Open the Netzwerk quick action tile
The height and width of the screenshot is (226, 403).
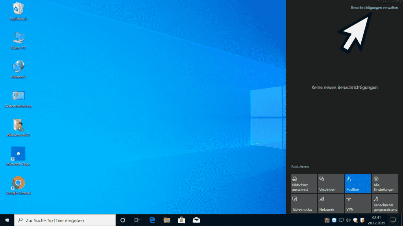(x=331, y=204)
